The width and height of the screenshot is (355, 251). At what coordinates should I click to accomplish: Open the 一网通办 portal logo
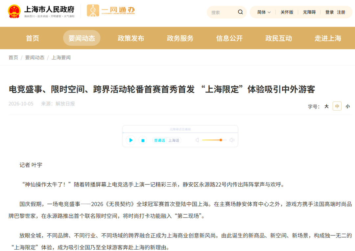point(111,11)
